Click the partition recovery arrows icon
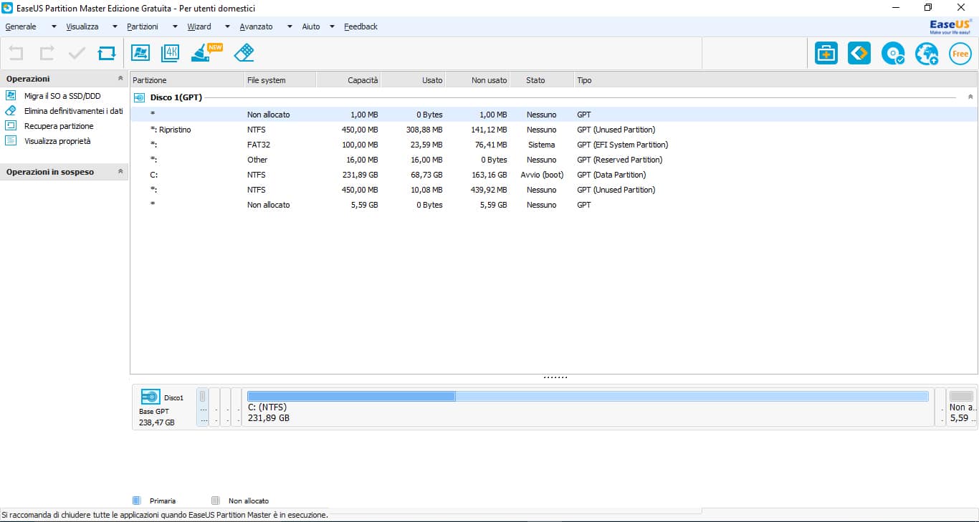 pos(859,53)
